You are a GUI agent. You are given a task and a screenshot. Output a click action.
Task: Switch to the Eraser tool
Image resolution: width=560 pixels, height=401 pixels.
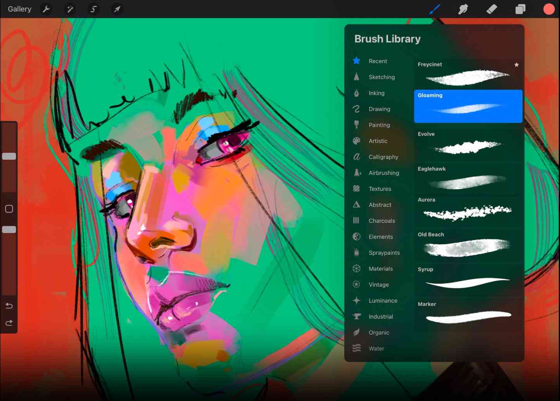coord(491,9)
